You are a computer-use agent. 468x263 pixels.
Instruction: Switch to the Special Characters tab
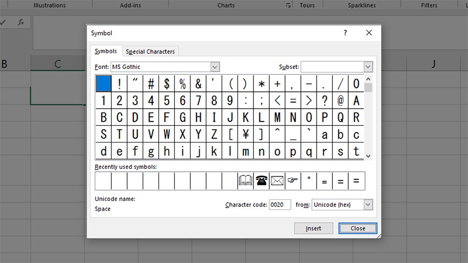tap(150, 51)
